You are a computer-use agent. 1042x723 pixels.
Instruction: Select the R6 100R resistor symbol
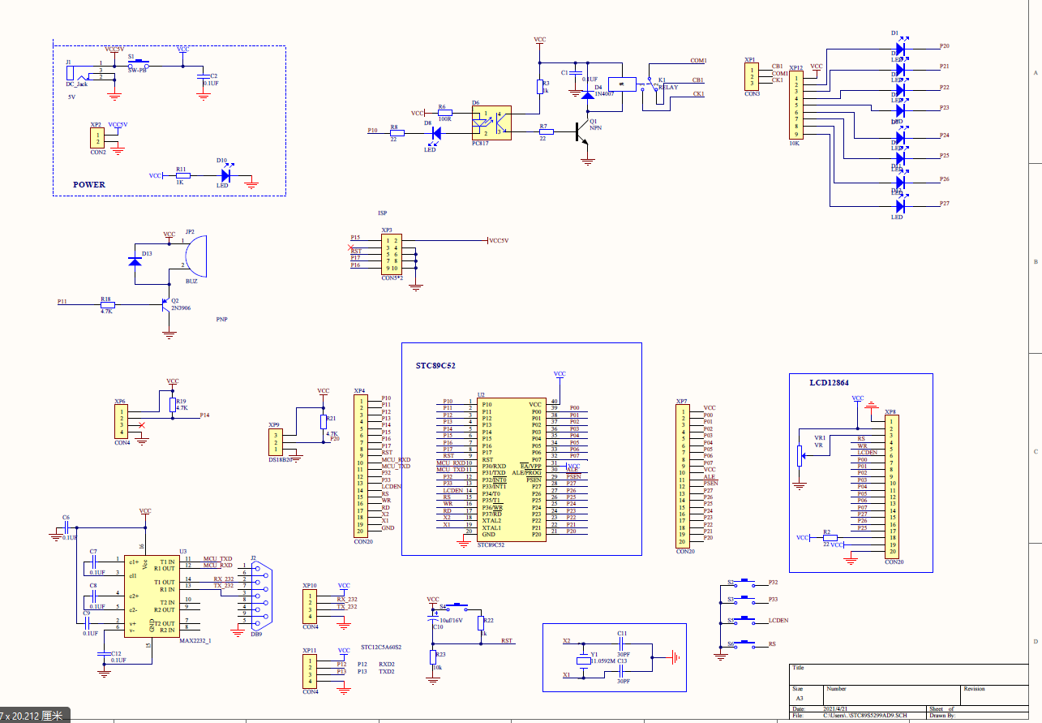(x=444, y=114)
